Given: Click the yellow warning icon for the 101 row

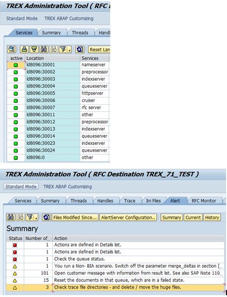Looking at the screenshot, I should [15, 274].
